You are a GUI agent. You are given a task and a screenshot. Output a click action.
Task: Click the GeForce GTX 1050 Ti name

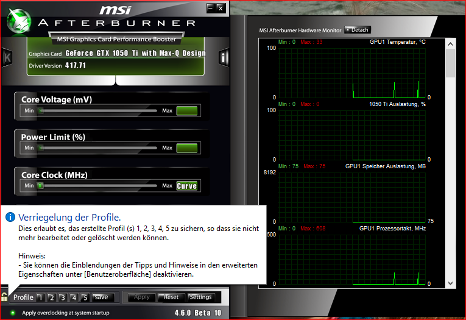(x=135, y=53)
